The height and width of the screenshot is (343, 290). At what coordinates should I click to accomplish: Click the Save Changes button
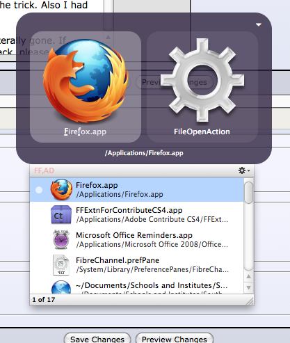[x=97, y=338]
